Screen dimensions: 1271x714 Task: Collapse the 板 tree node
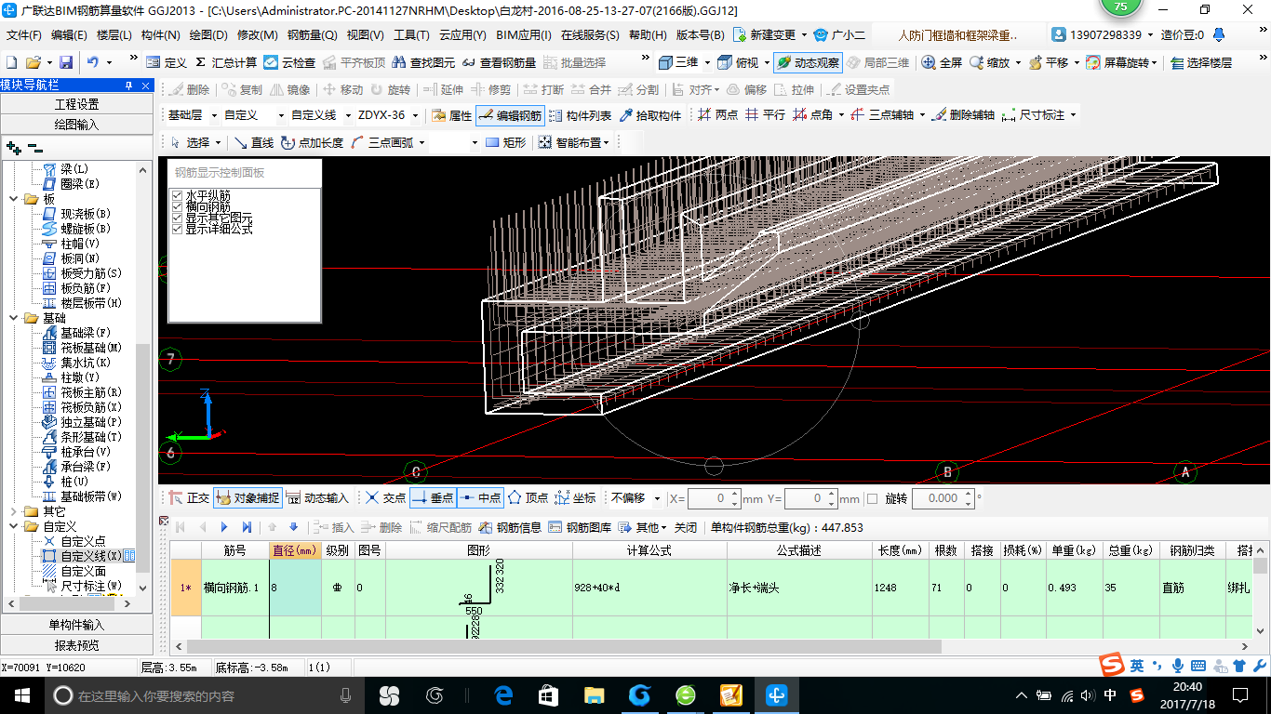13,199
